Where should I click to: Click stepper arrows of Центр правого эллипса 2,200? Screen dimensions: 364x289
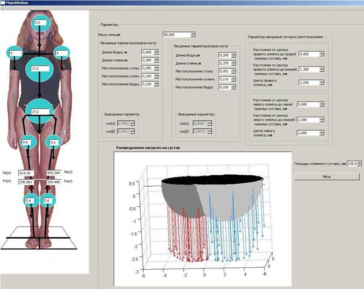point(322,83)
